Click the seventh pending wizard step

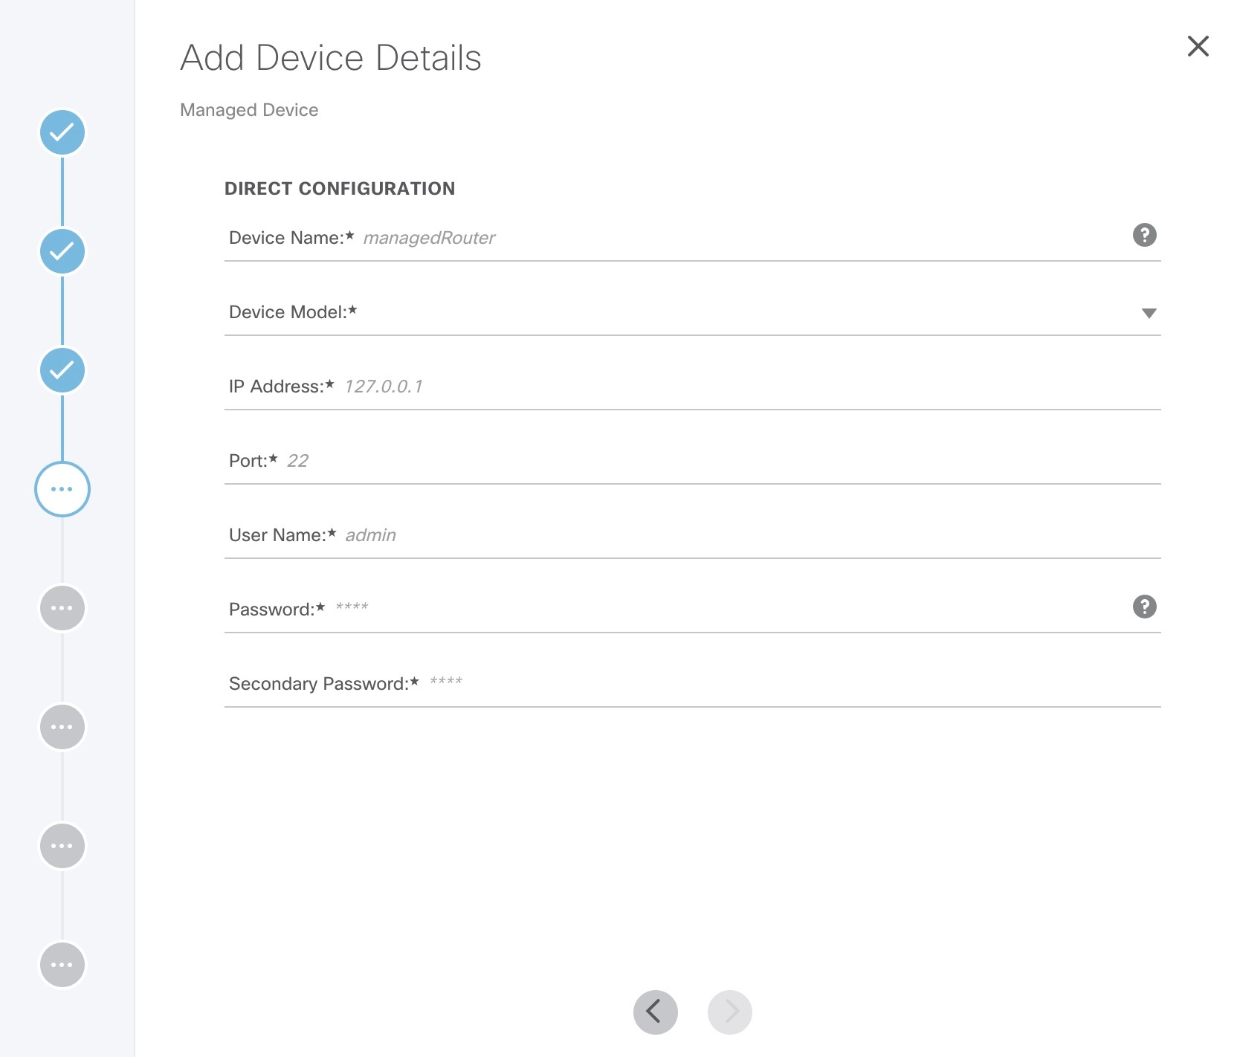click(x=62, y=846)
